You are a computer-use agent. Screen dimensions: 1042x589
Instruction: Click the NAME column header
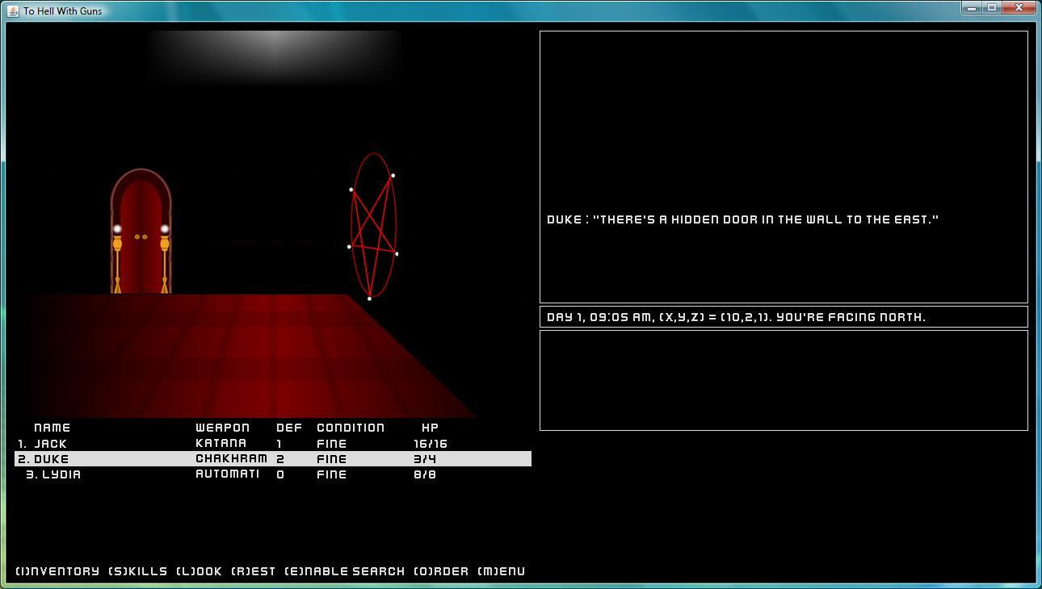coord(53,428)
